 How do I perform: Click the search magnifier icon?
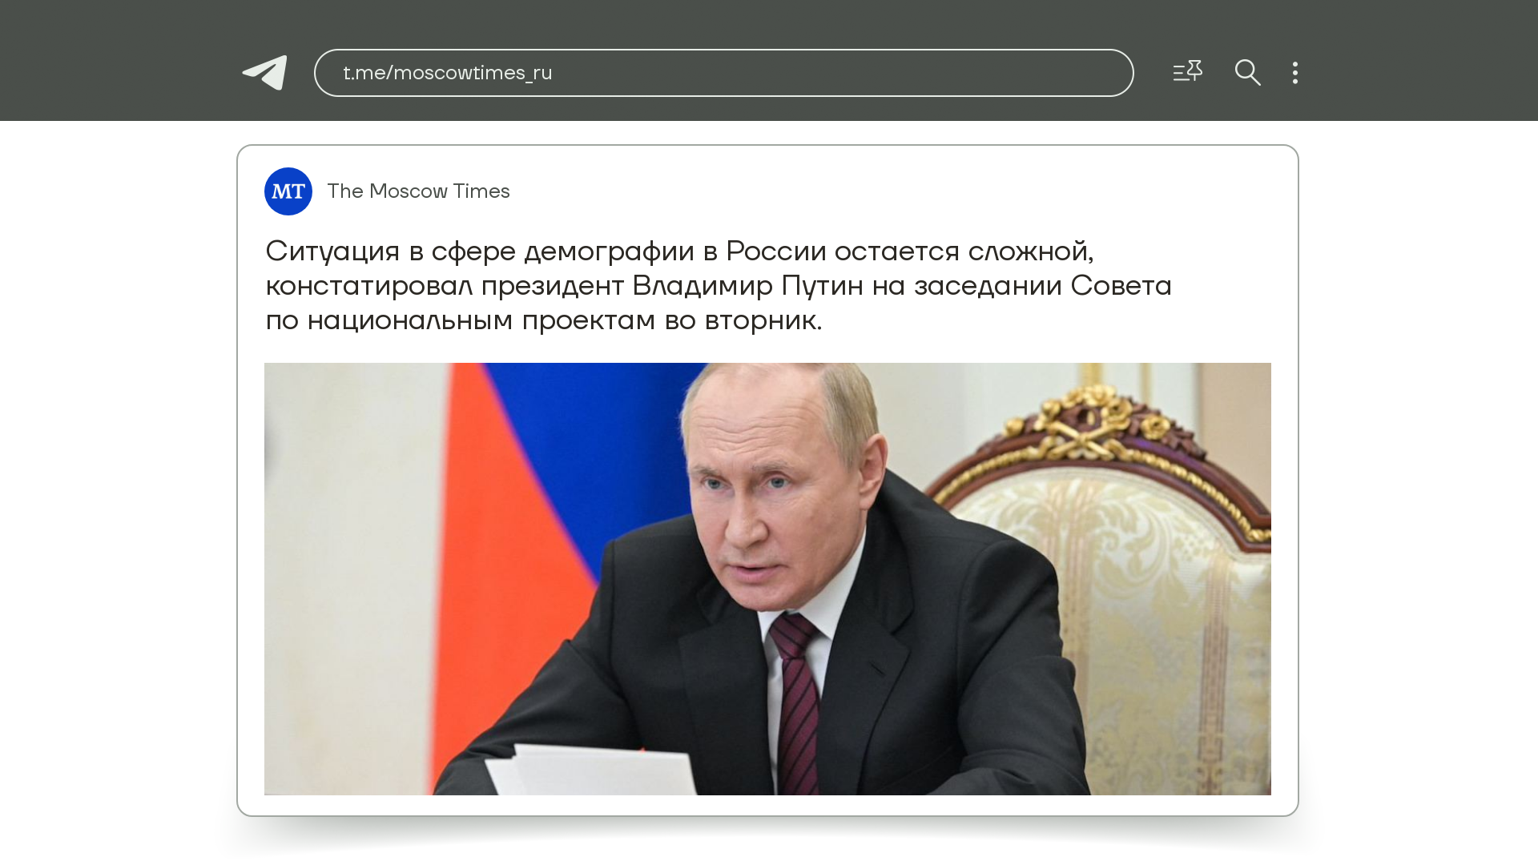tap(1247, 72)
